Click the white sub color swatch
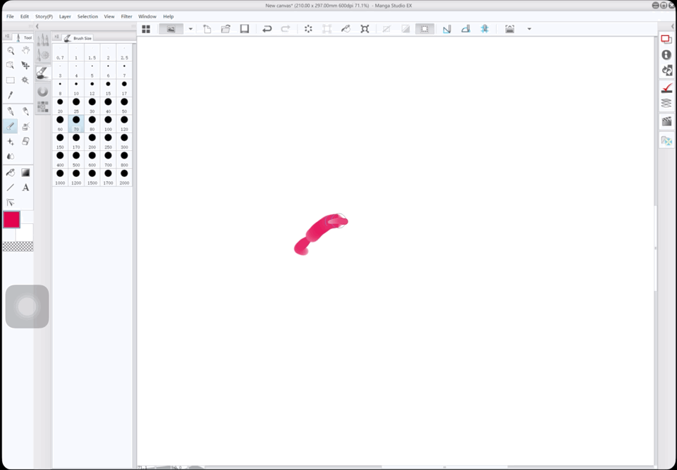 [26, 233]
